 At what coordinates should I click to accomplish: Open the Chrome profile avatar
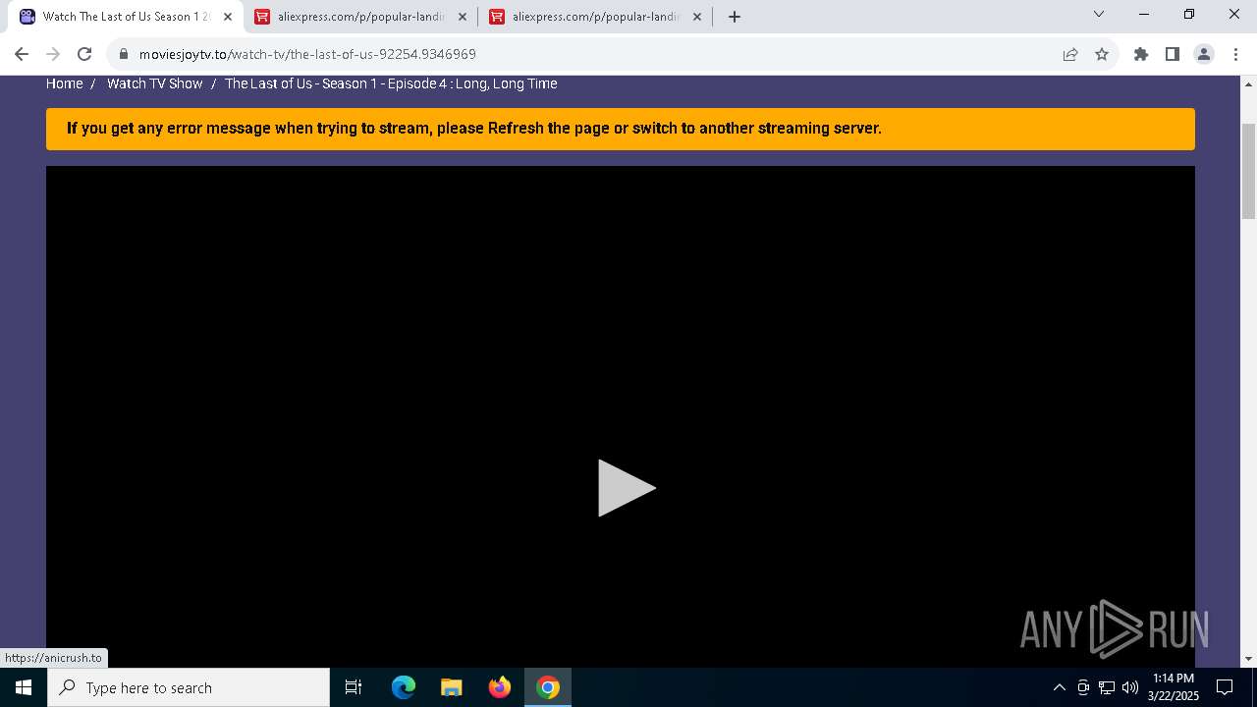click(1204, 54)
